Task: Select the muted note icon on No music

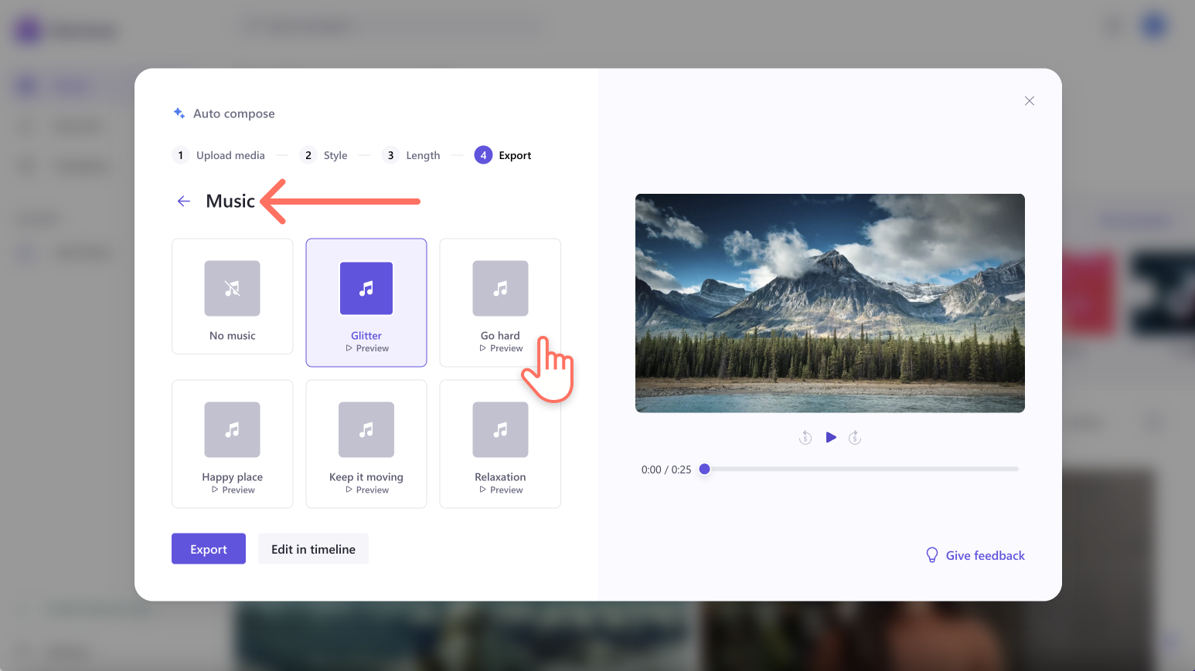Action: (x=232, y=288)
